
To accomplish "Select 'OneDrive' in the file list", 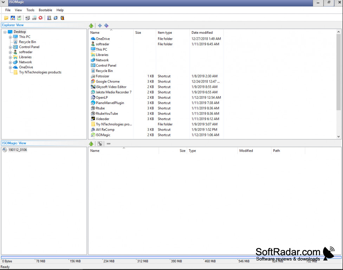I will [x=156, y=39].
